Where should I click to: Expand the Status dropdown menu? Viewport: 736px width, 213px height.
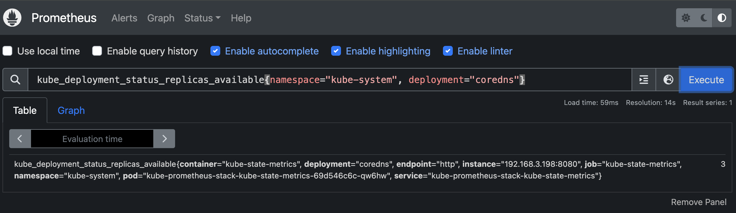tap(202, 18)
